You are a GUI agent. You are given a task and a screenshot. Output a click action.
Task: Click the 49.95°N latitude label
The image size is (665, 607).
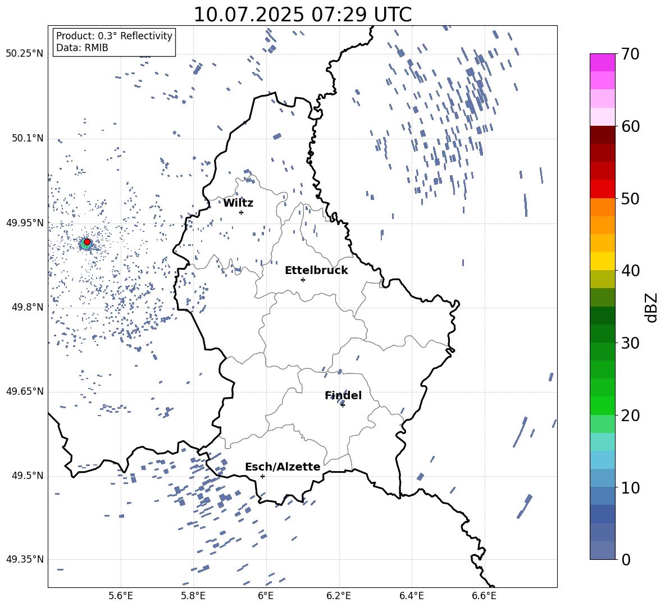click(x=25, y=223)
